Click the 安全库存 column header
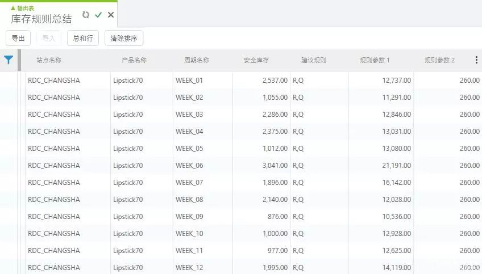The image size is (482, 274). [256, 60]
